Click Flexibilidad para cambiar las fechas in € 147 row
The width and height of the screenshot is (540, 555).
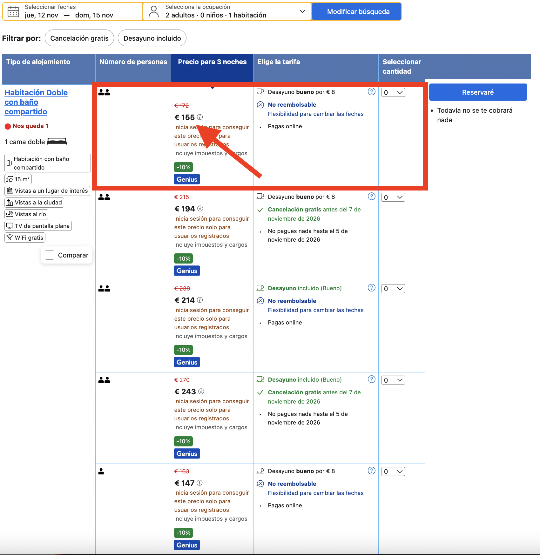click(x=316, y=493)
